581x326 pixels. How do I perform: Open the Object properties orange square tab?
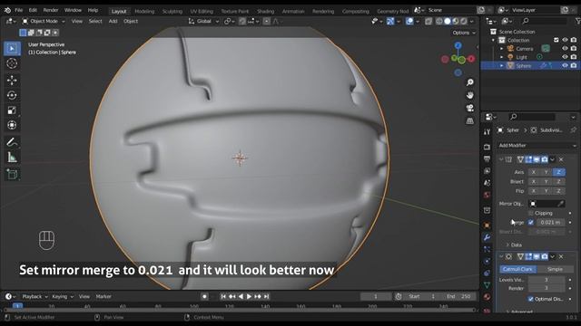click(487, 225)
